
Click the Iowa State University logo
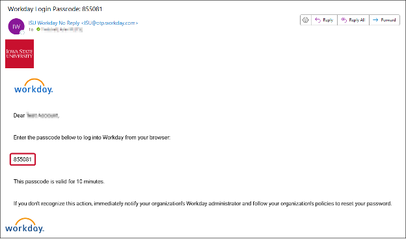tap(20, 54)
